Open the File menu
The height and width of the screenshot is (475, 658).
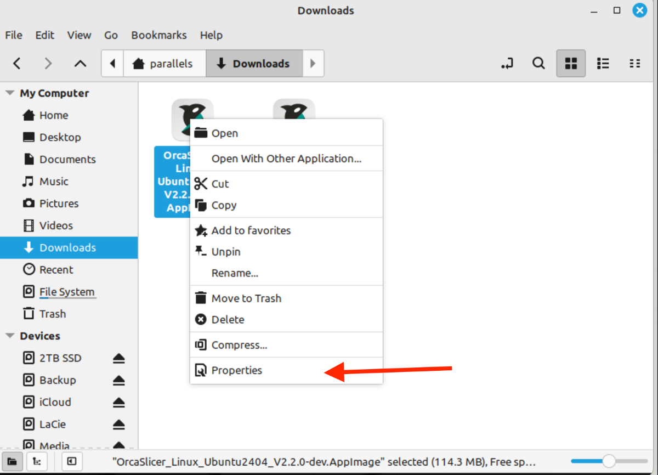coord(14,35)
